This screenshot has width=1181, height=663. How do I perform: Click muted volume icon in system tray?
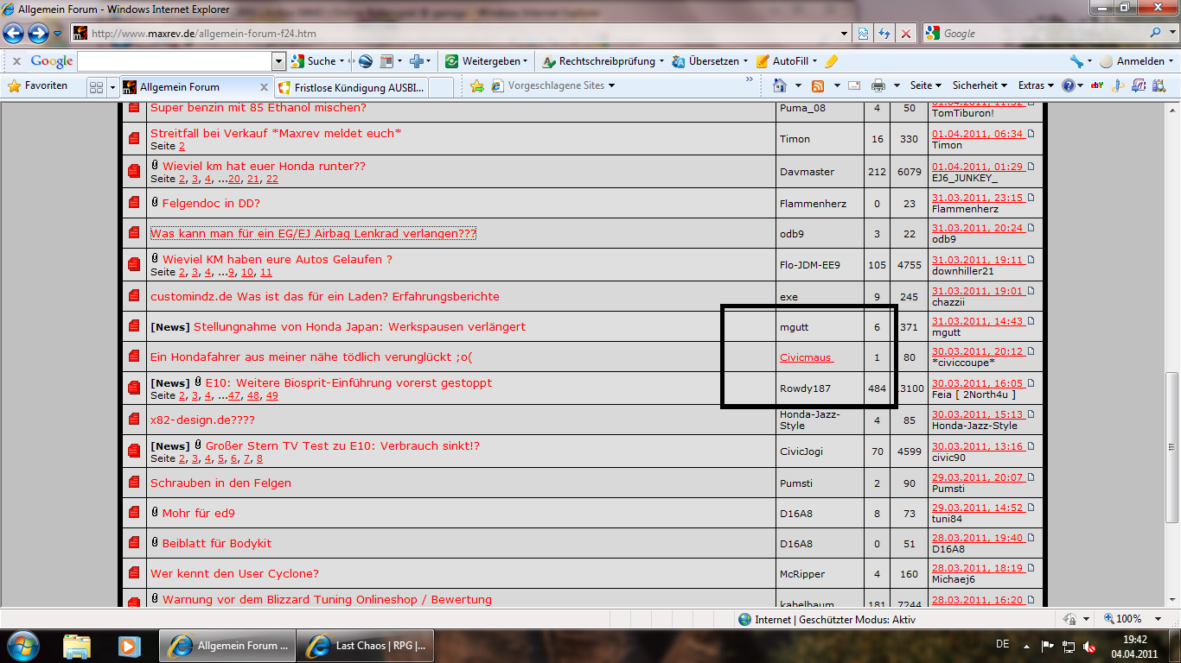click(x=1090, y=646)
